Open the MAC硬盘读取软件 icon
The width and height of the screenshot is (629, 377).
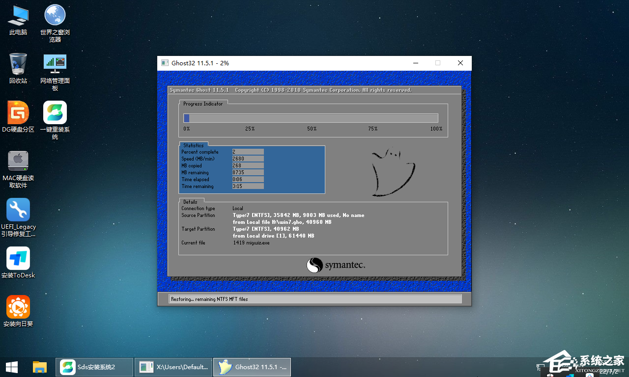(x=18, y=169)
